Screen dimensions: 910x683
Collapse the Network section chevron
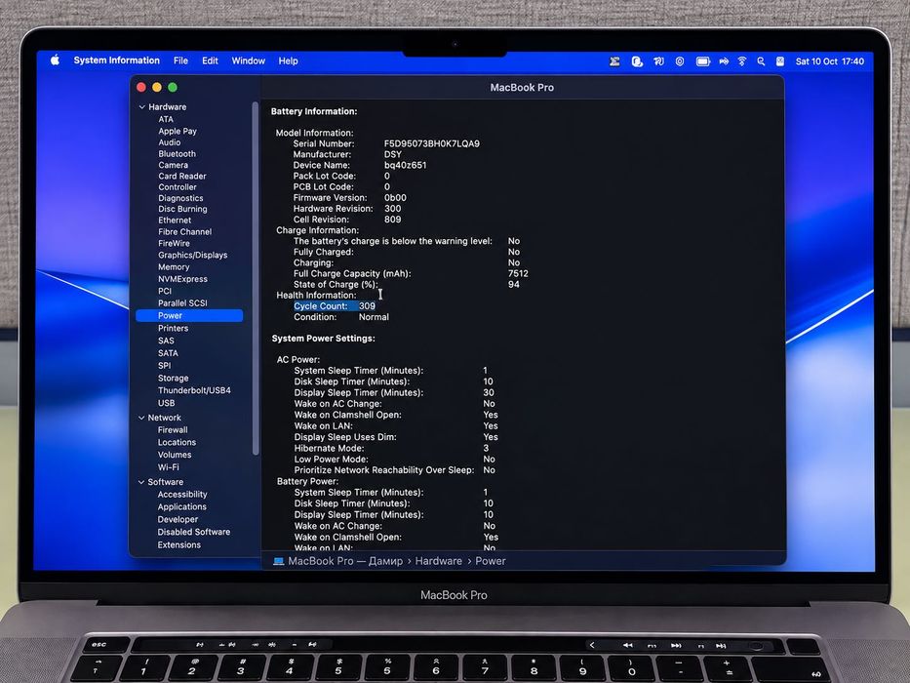[x=141, y=418]
